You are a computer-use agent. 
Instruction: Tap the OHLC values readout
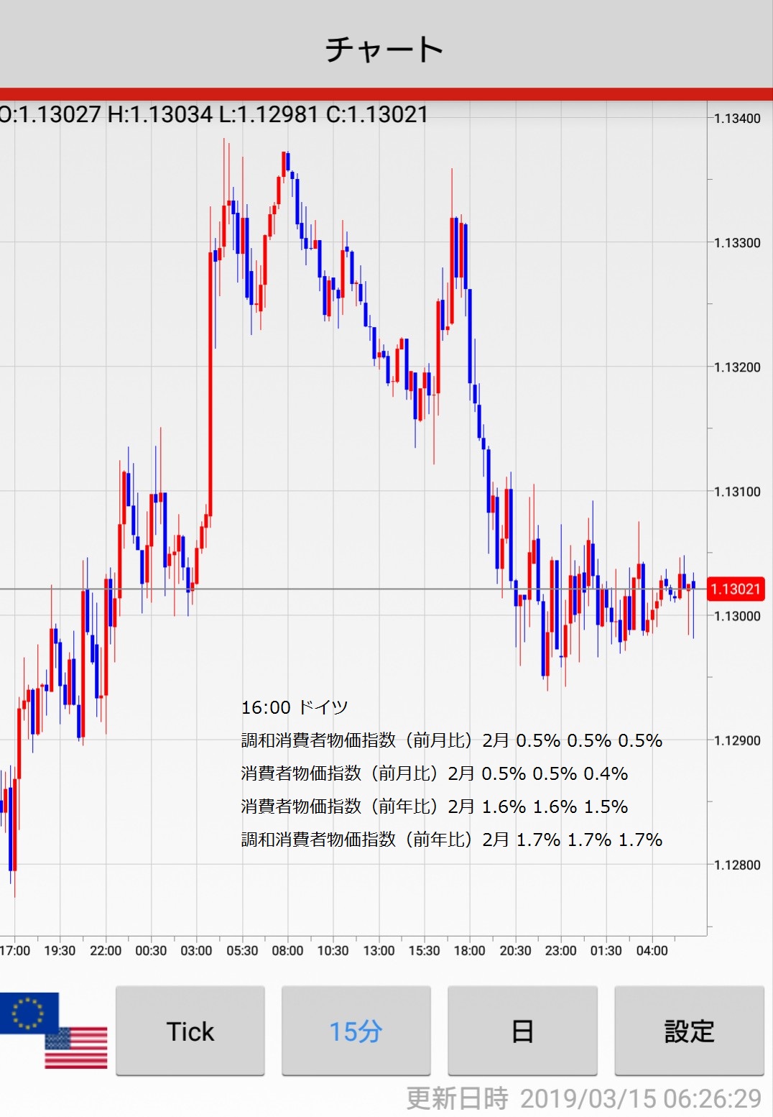click(x=214, y=114)
